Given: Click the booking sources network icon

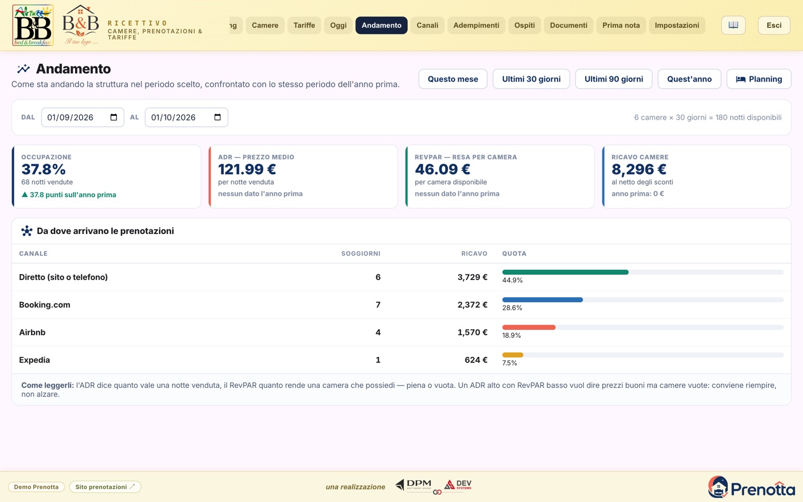Looking at the screenshot, I should tap(26, 231).
